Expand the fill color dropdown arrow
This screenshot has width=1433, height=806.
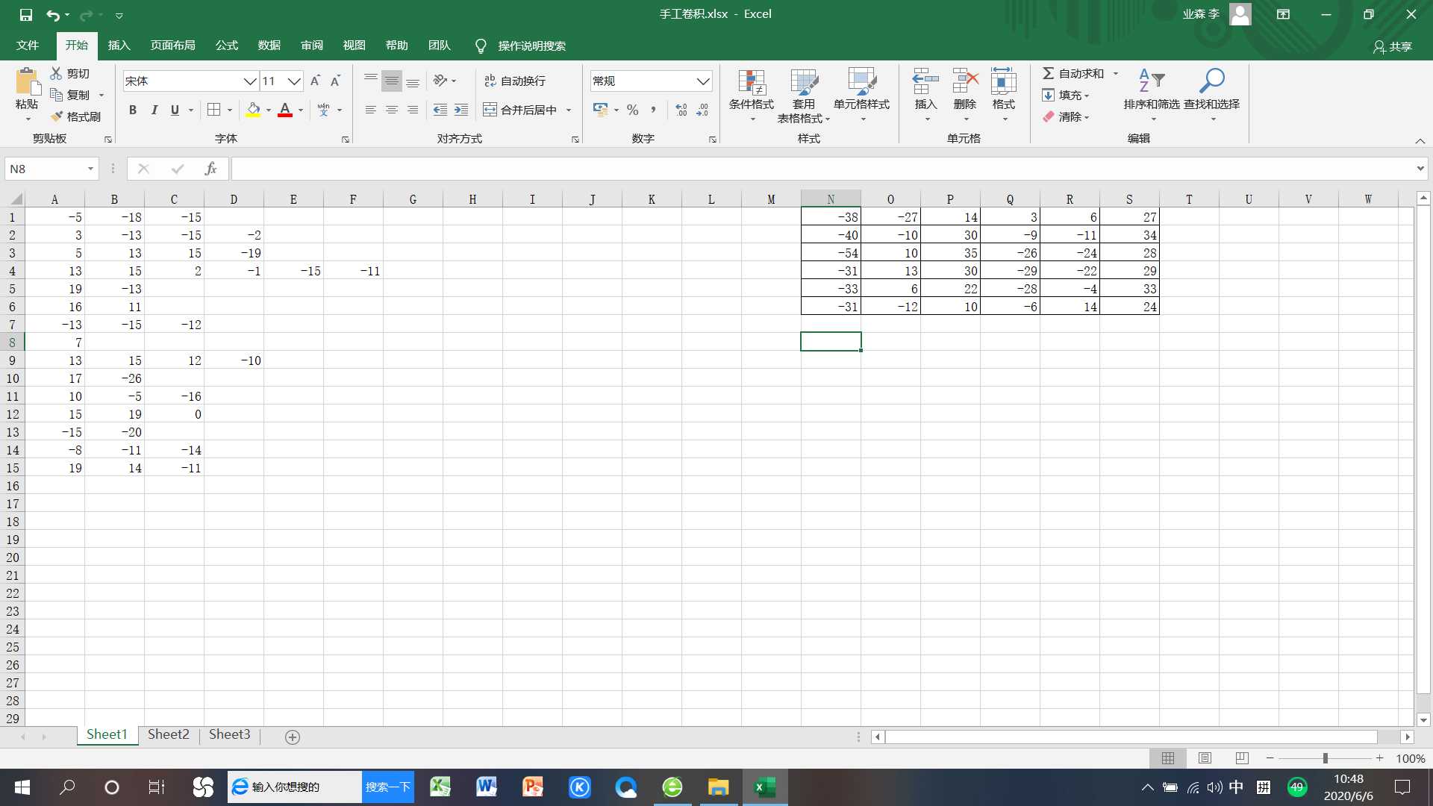pos(266,110)
